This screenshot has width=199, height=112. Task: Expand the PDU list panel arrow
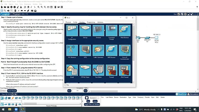point(82,101)
